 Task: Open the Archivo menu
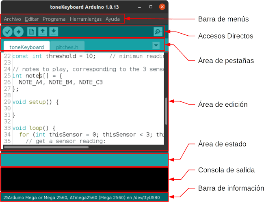coord(12,19)
